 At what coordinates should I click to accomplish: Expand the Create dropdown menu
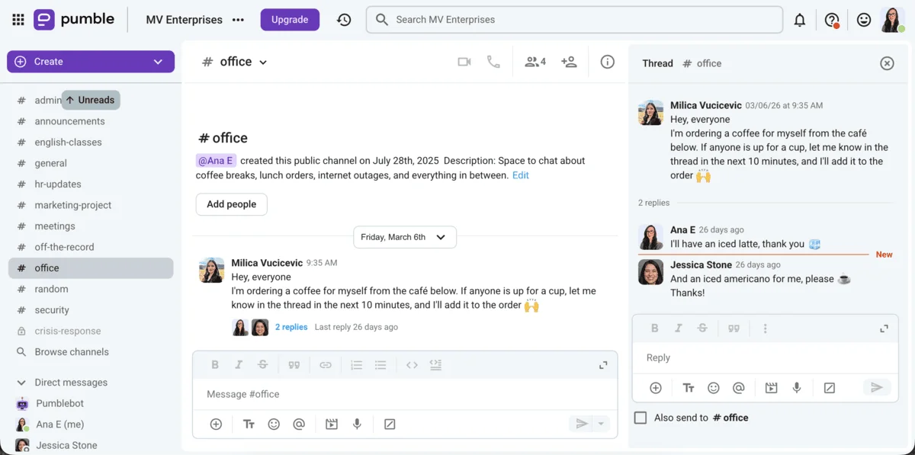pos(158,62)
